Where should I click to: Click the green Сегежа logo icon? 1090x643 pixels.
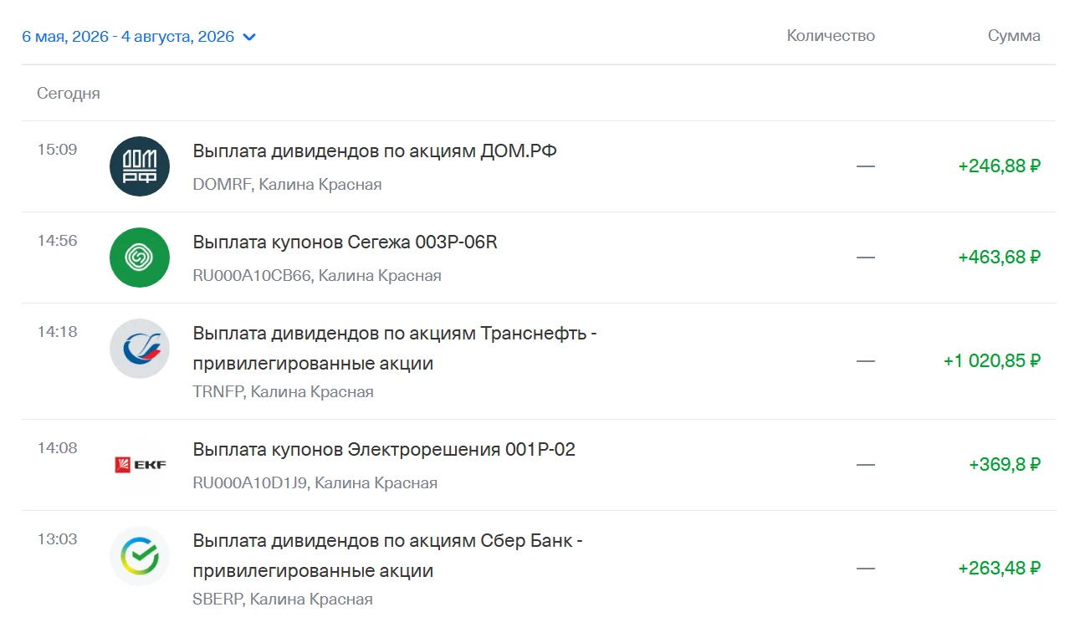pos(140,258)
